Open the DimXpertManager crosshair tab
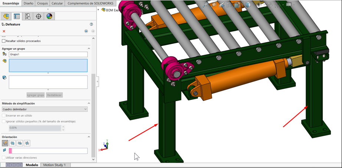Image resolution: width=342 pixels, height=168 pixels. [x=39, y=16]
